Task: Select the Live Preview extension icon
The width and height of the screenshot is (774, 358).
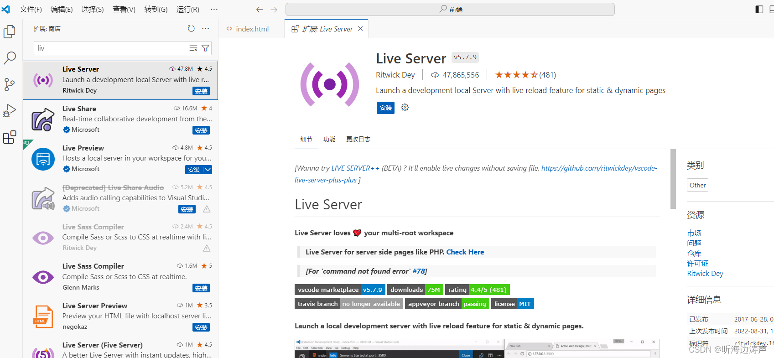Action: [x=43, y=159]
